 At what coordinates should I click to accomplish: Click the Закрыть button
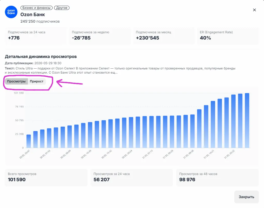[246, 197]
